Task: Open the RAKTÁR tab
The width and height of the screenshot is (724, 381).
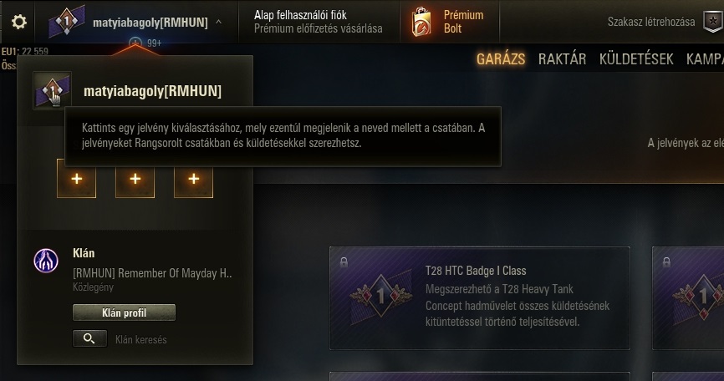Action: [x=562, y=59]
